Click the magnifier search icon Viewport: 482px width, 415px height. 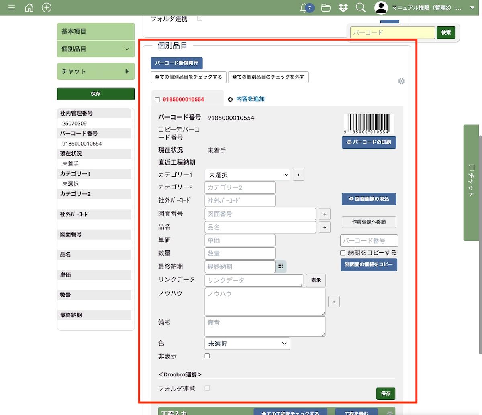[361, 8]
